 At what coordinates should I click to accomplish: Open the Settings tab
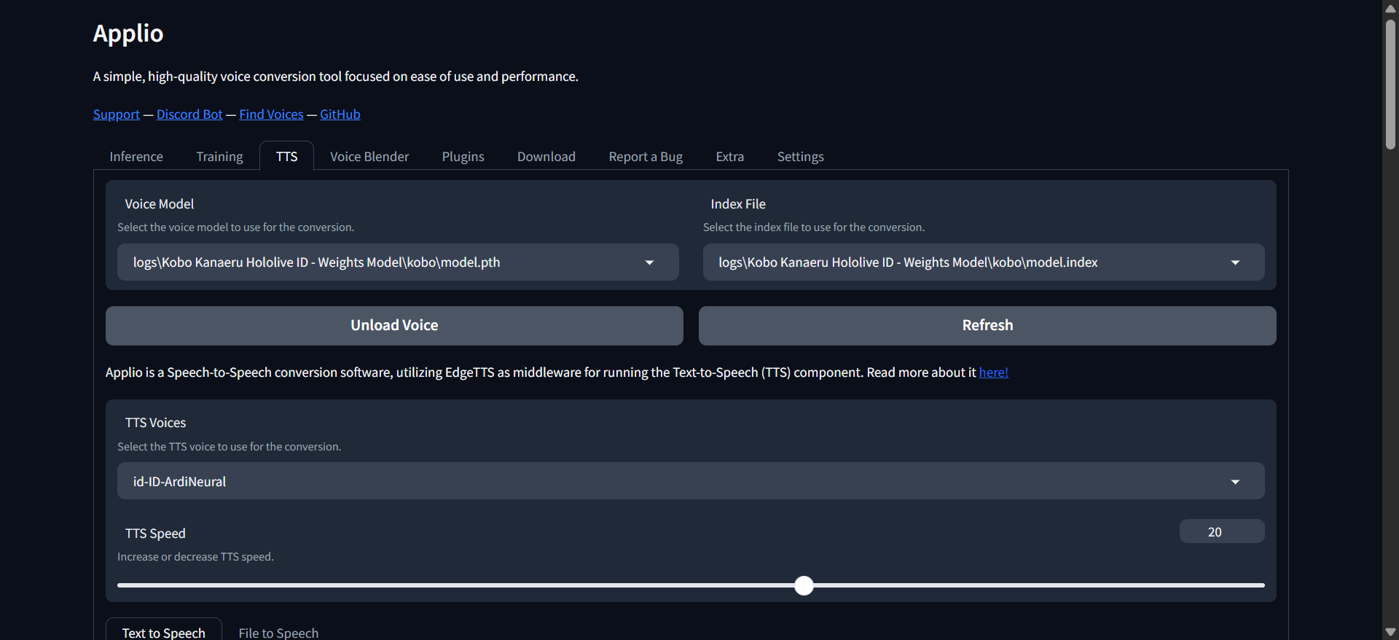(800, 157)
